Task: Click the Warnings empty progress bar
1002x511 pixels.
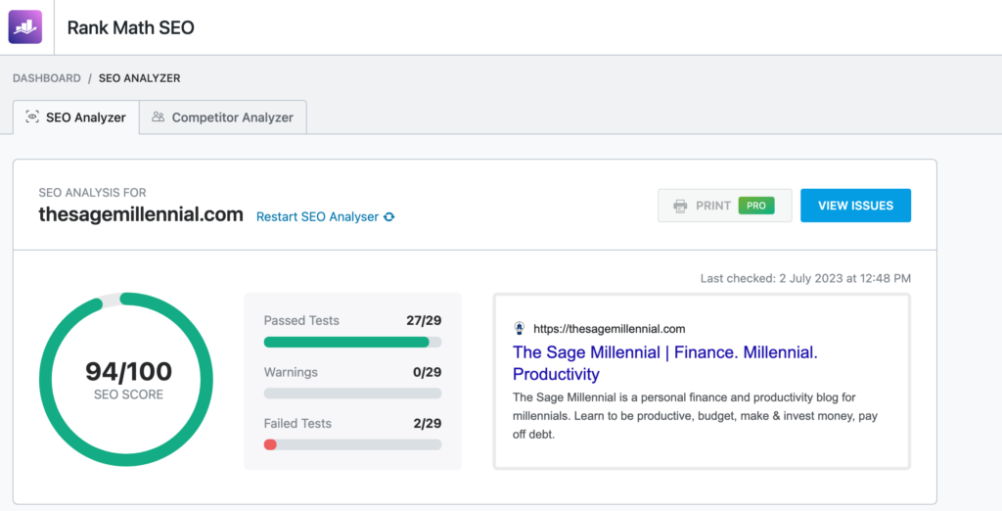Action: [x=352, y=394]
